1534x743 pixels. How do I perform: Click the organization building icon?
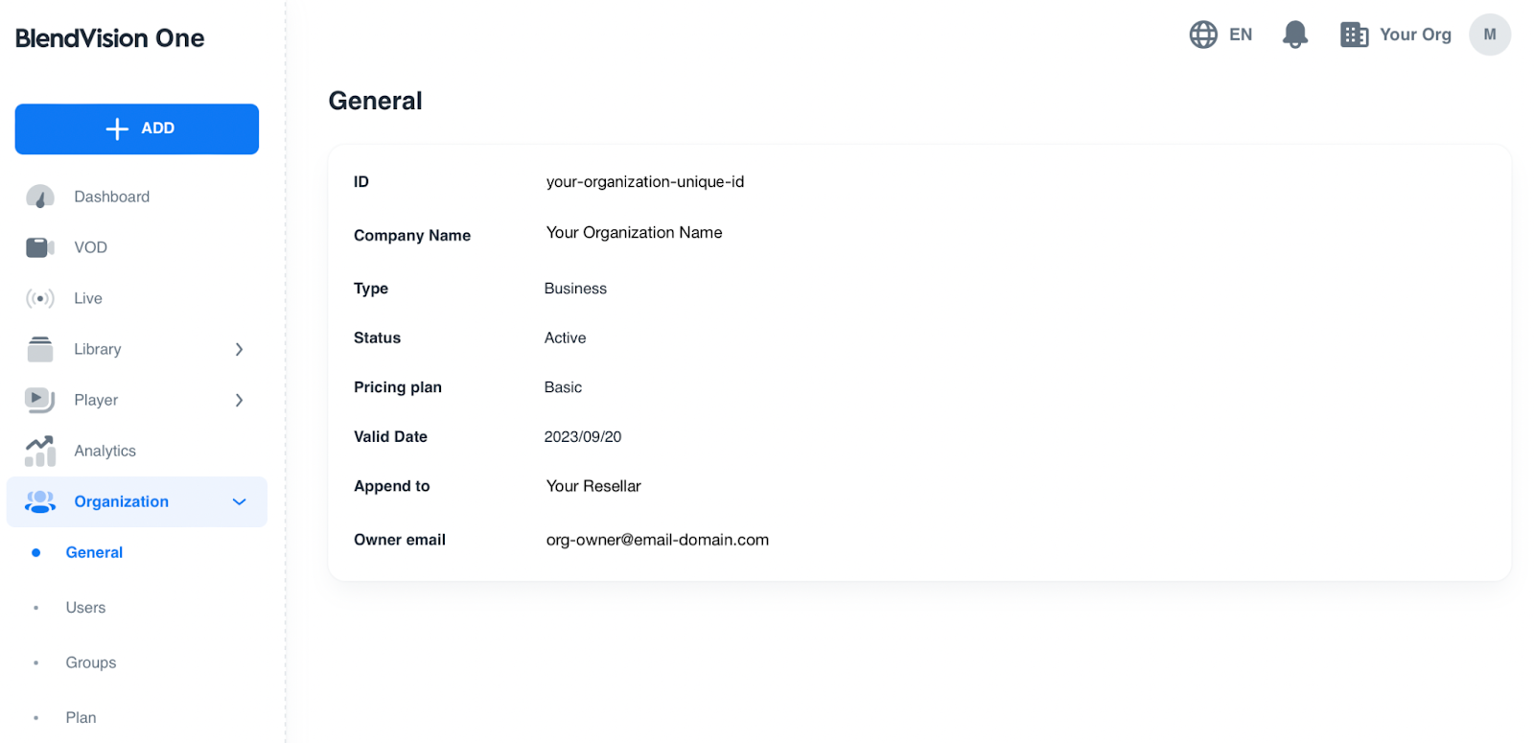click(x=1354, y=35)
